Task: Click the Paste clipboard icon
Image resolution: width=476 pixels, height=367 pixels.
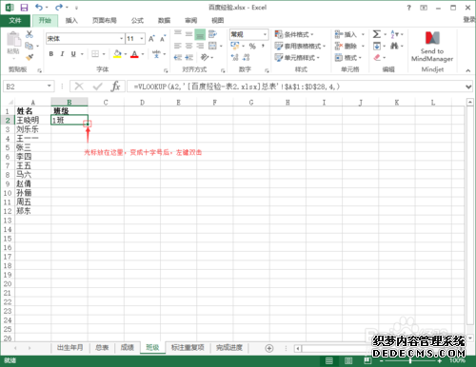Action: pyautogui.click(x=13, y=39)
